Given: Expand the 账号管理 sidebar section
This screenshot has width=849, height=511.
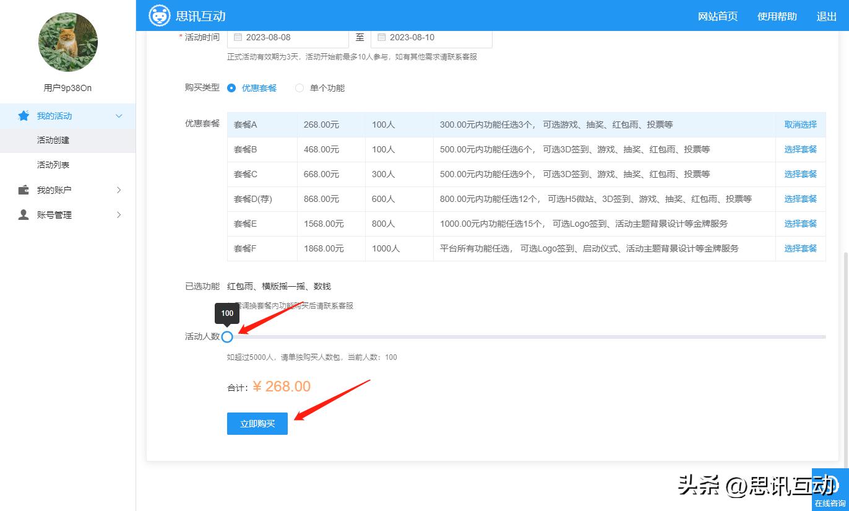Looking at the screenshot, I should [119, 215].
